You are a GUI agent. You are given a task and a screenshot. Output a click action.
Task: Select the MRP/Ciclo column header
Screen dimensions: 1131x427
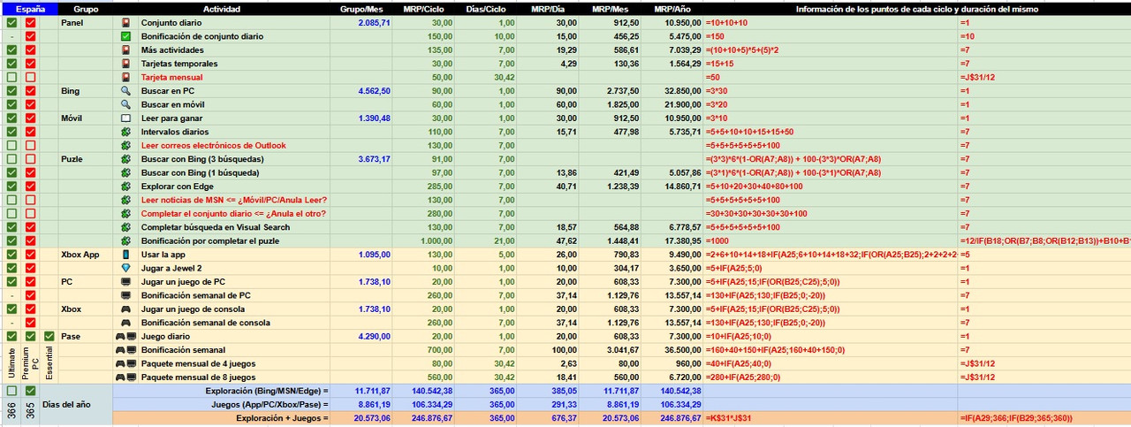pos(424,9)
